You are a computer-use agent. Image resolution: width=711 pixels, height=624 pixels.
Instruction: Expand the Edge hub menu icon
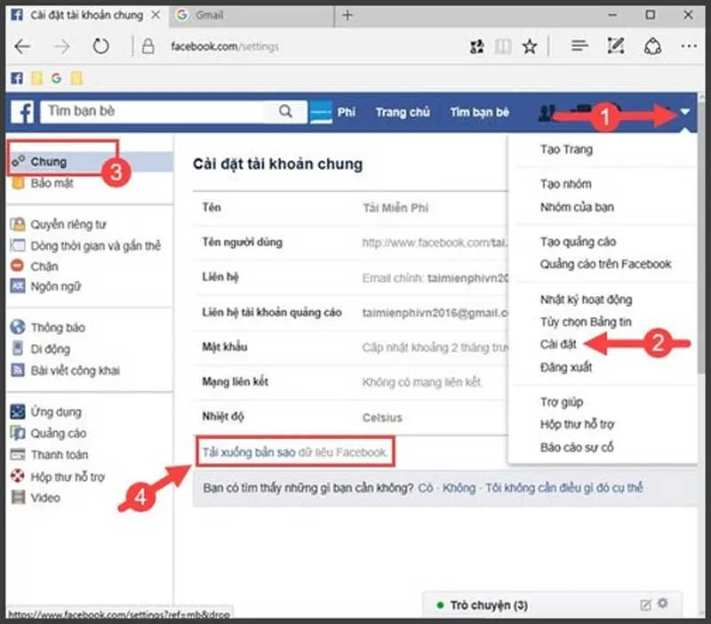coord(579,46)
